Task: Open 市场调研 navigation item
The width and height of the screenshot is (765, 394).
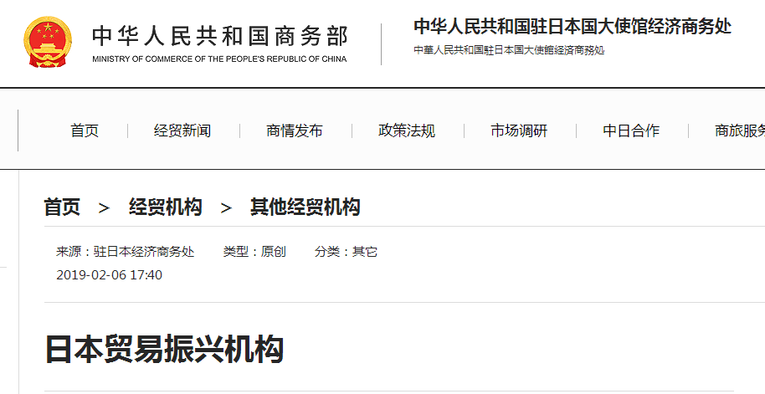Action: click(x=519, y=130)
